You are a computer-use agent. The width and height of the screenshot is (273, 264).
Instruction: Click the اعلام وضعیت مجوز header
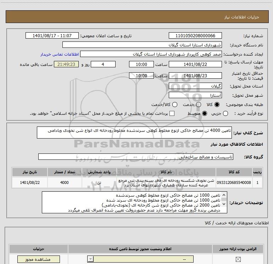[140, 249]
